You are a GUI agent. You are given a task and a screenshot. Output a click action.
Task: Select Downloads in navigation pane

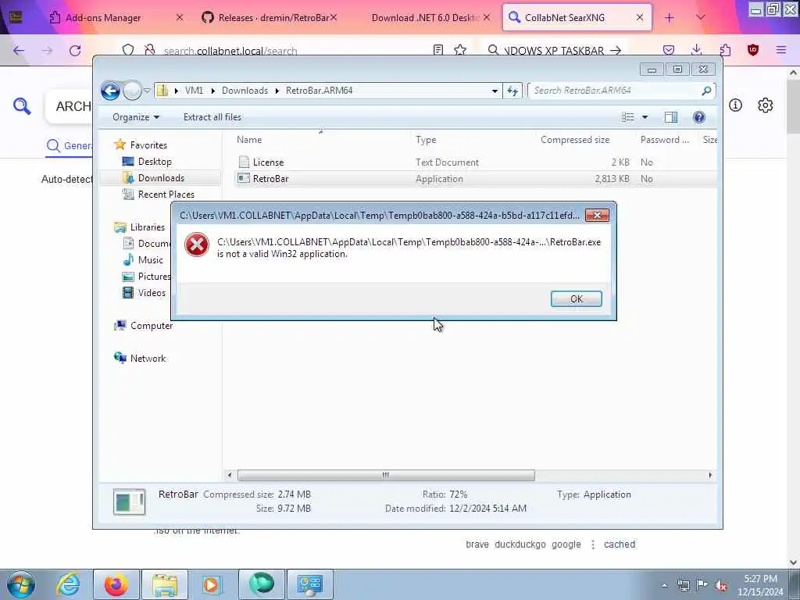point(161,177)
